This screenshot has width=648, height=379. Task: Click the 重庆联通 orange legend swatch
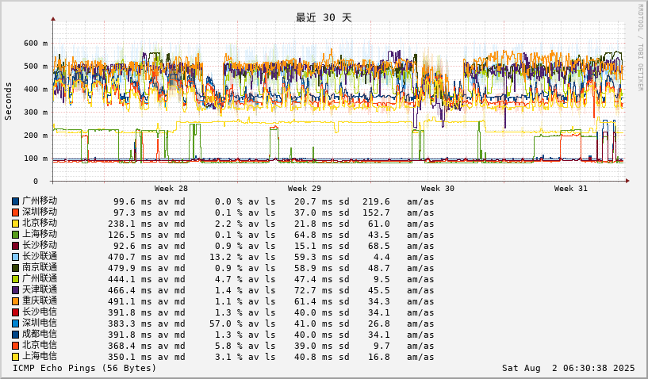15,302
